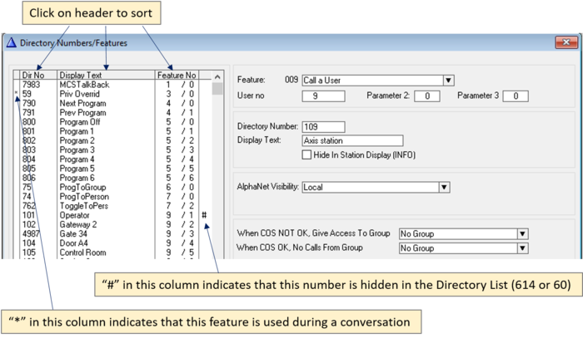Open the Feature dropdown showing Call a User

click(x=448, y=81)
